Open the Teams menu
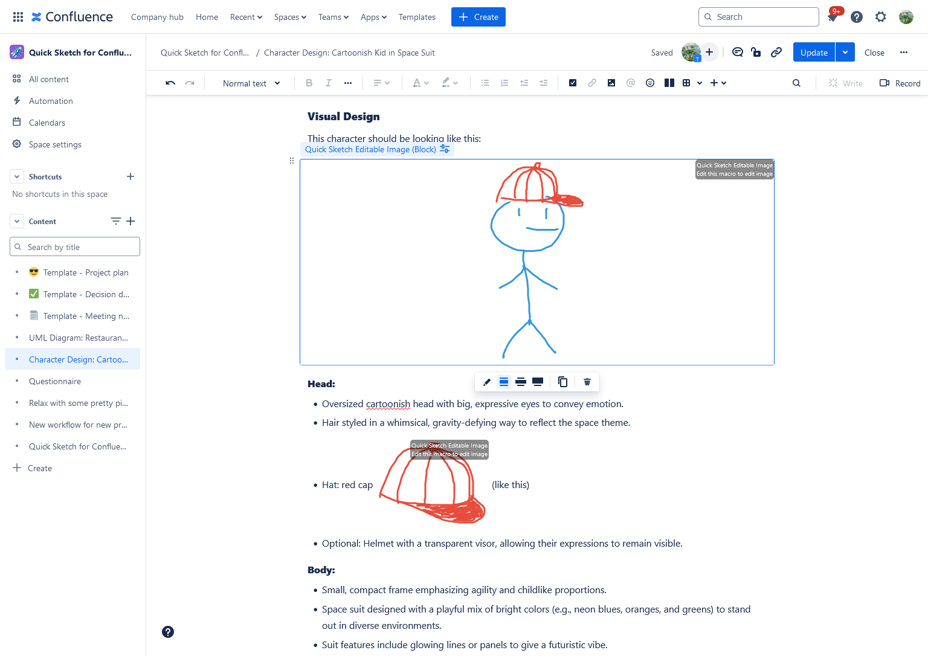The height and width of the screenshot is (656, 928). (x=333, y=17)
